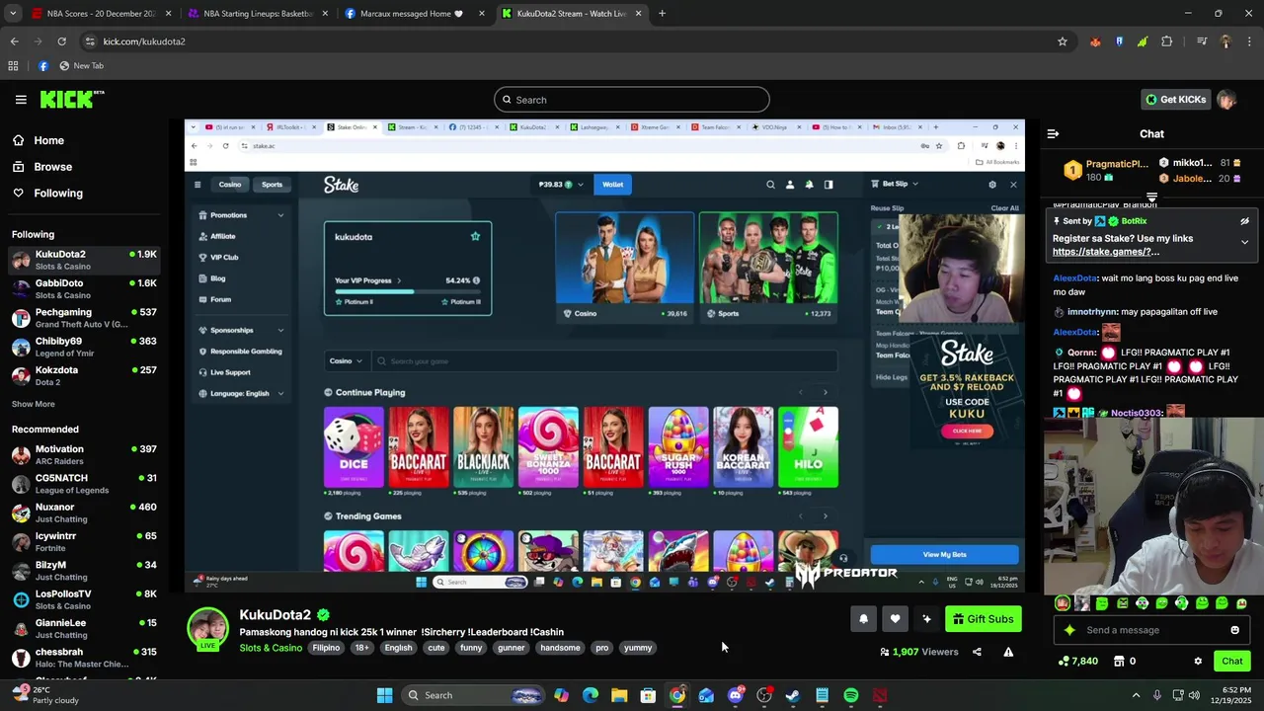
Task: Open the chat store icon
Action: (x=1119, y=661)
